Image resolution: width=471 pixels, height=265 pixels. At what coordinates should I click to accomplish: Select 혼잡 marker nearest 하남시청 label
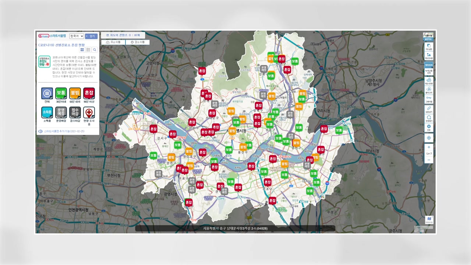321,150
